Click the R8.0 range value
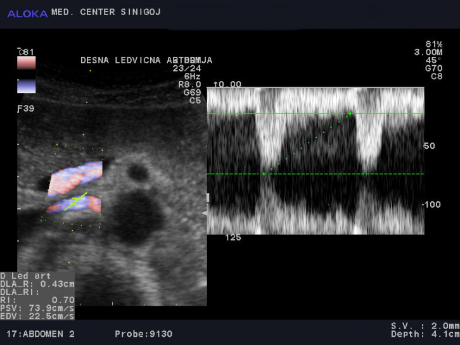This screenshot has height=345, width=460. [189, 84]
